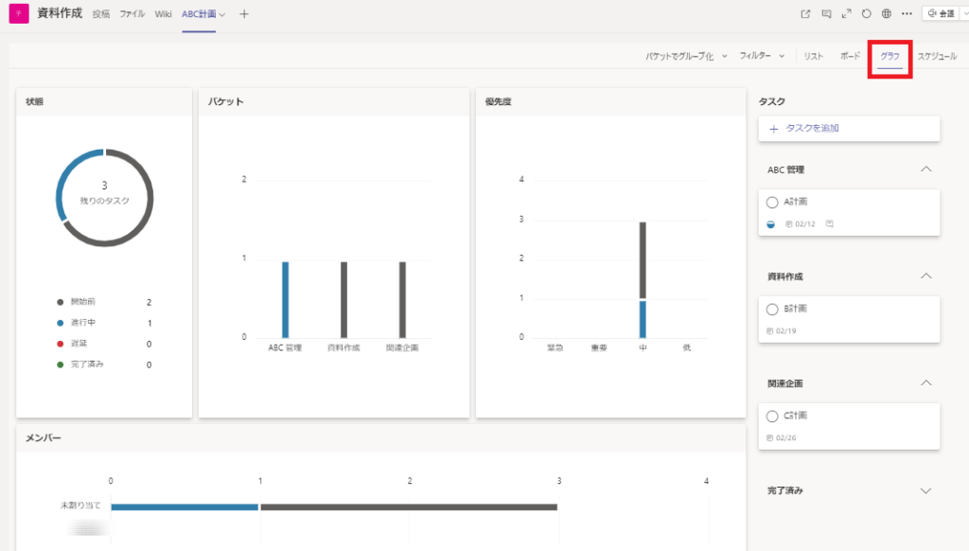Image resolution: width=969 pixels, height=551 pixels.
Task: Start a meeting with 会議 button
Action: point(940,14)
